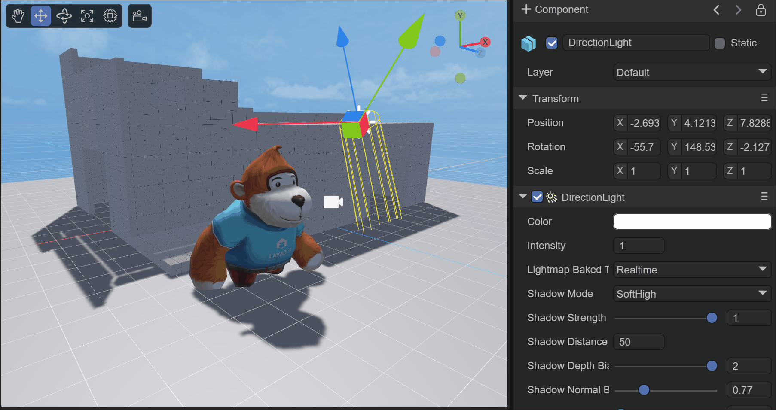The image size is (776, 410).
Task: Enable the Static checkbox
Action: [x=720, y=43]
